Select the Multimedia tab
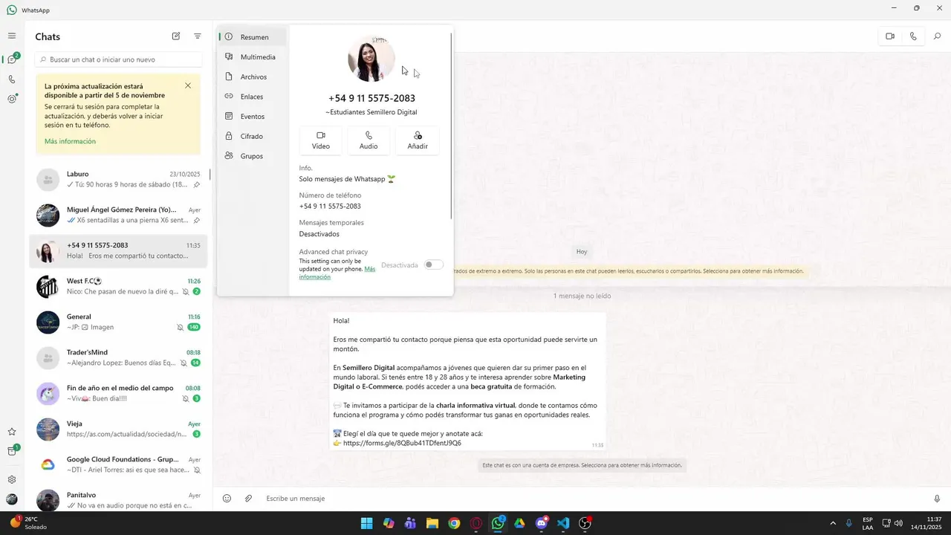Viewport: 951px width, 535px height. coord(253,56)
